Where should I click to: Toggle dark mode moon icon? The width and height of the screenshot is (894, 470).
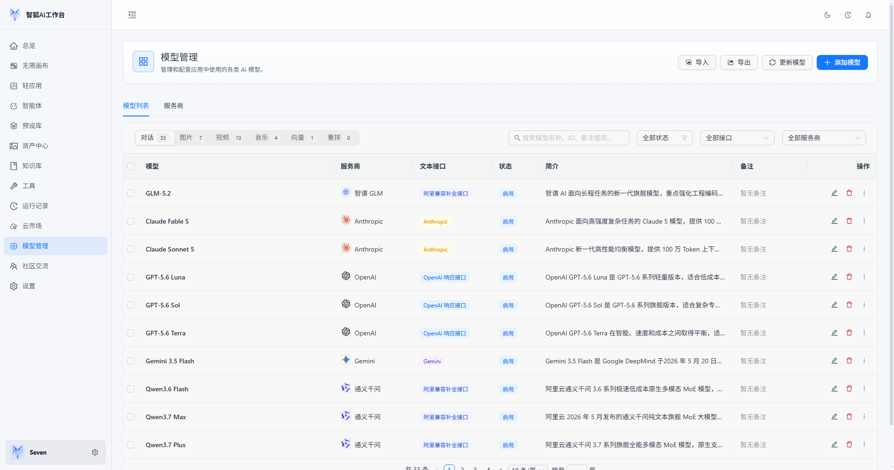pos(827,15)
